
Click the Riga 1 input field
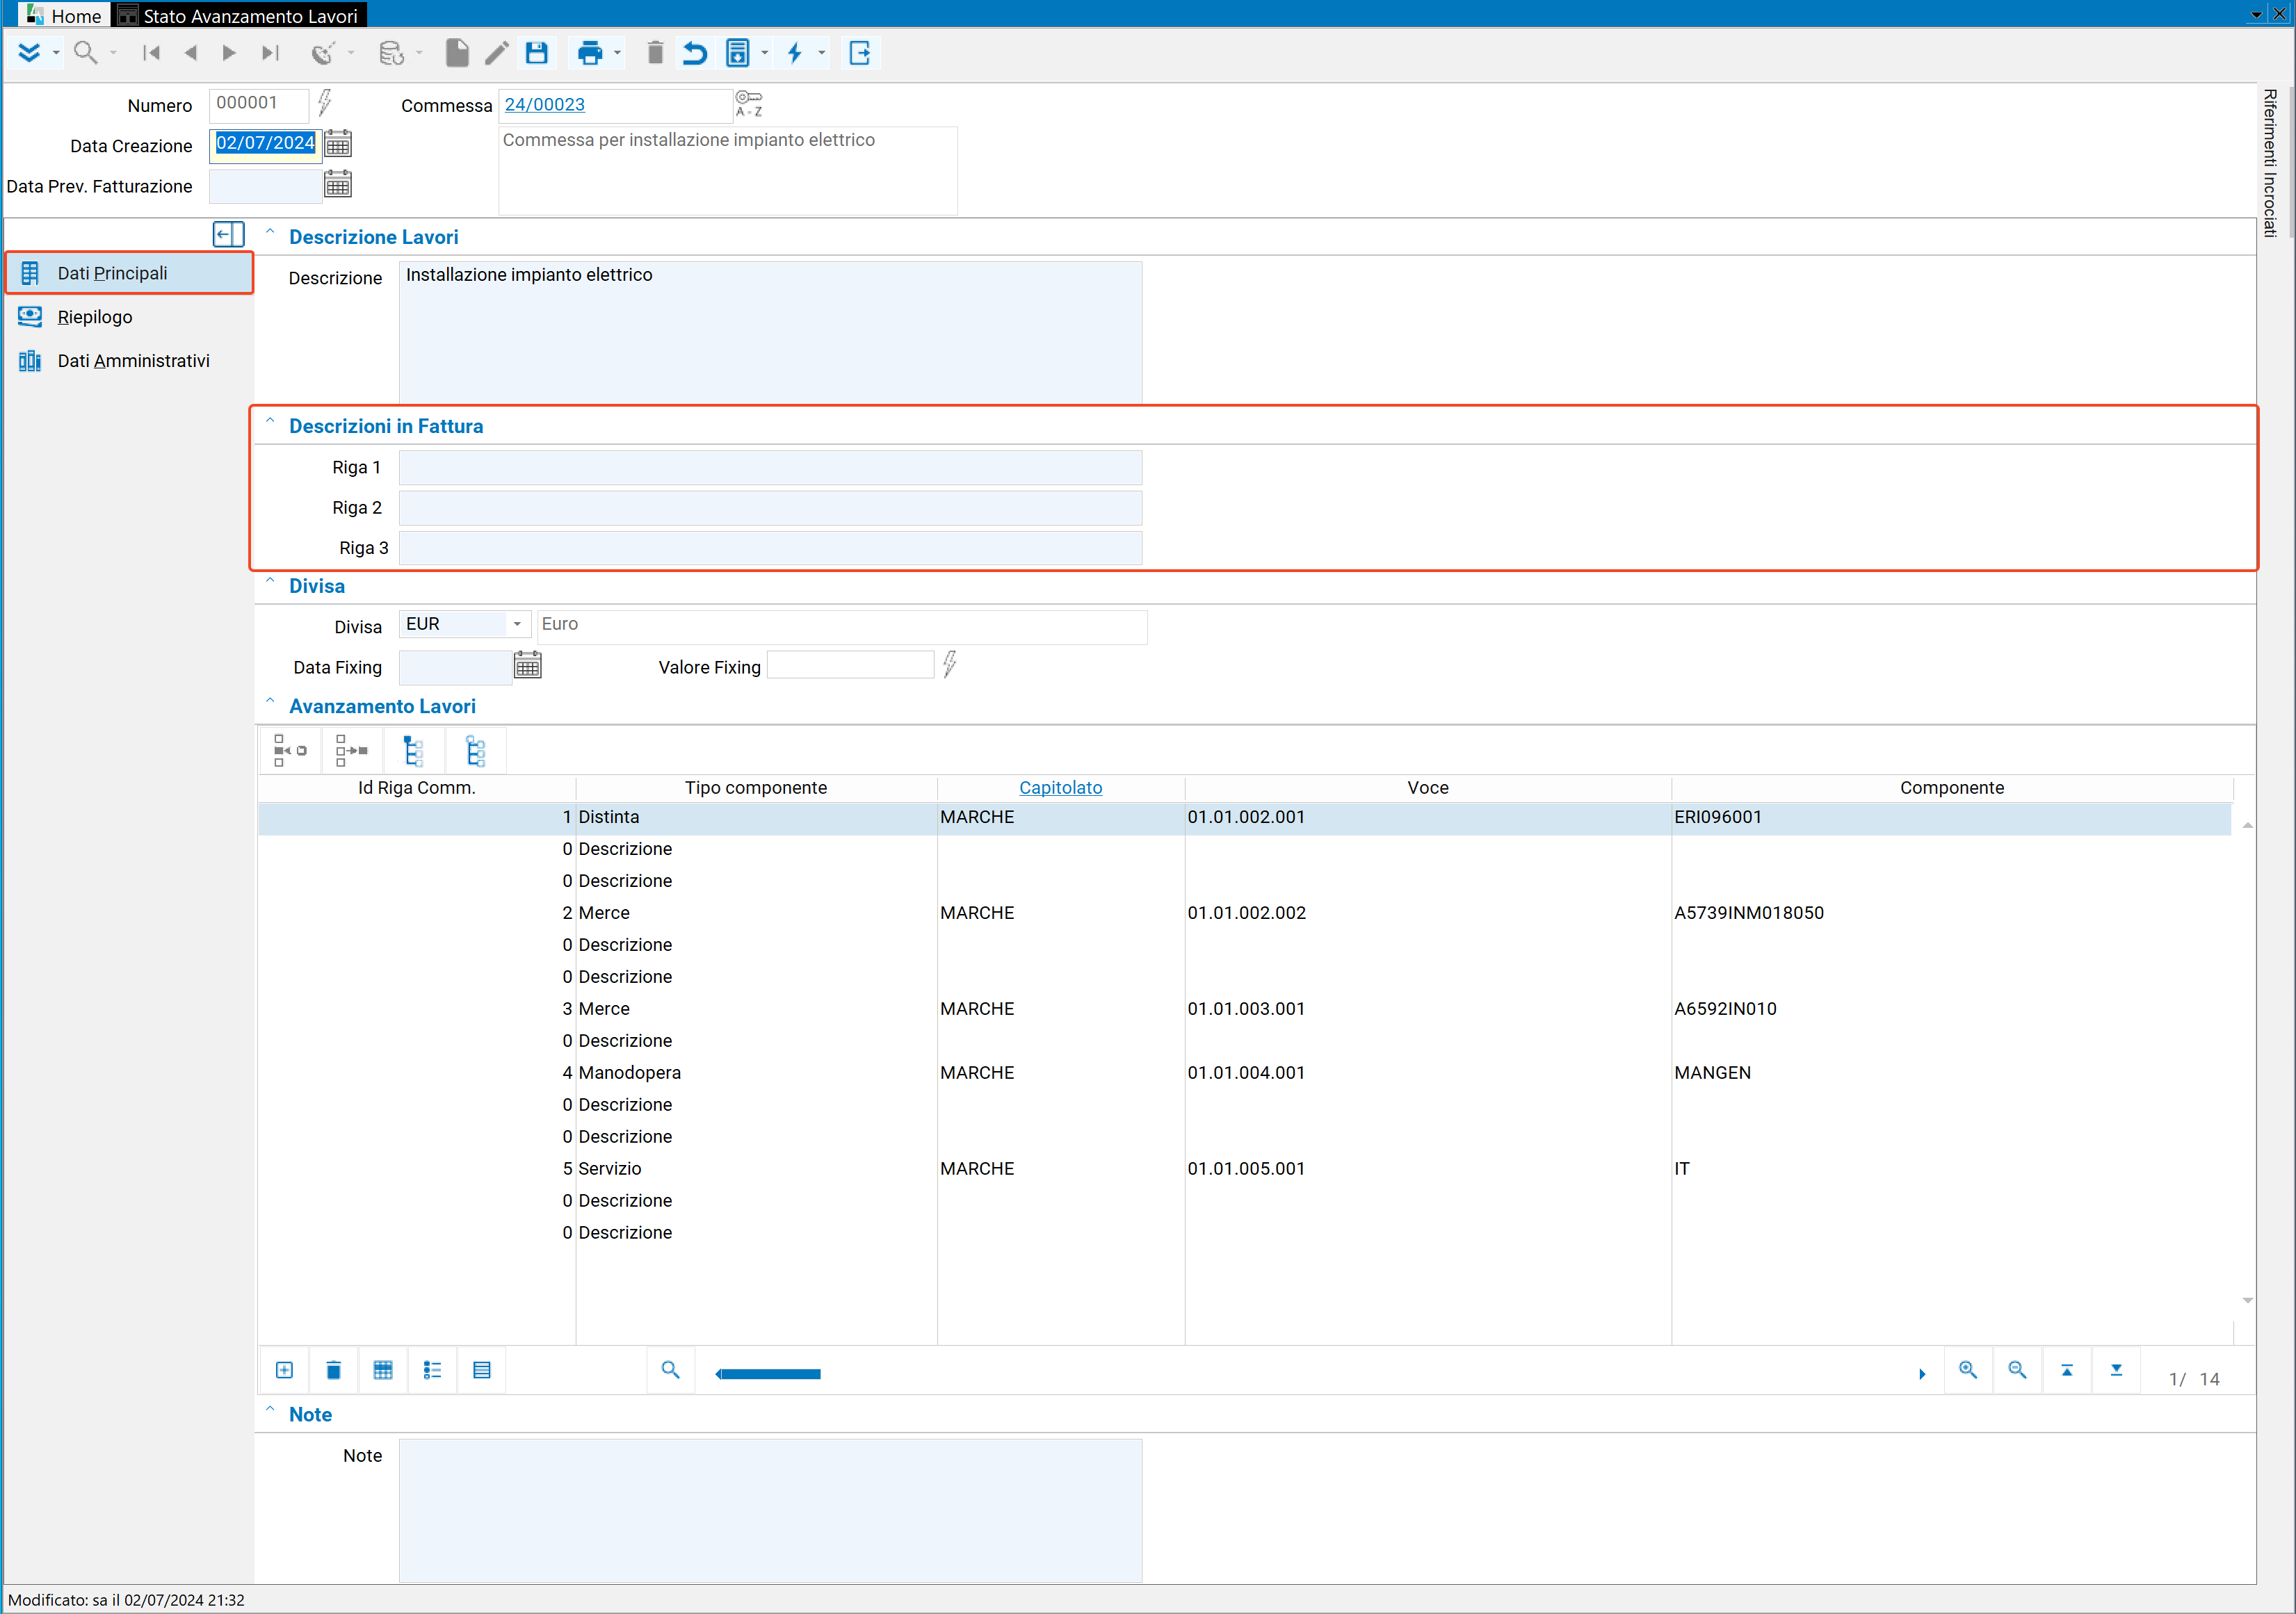pyautogui.click(x=770, y=468)
